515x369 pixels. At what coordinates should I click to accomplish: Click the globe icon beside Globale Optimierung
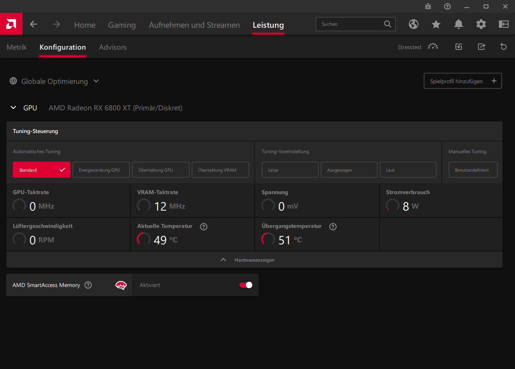(13, 81)
